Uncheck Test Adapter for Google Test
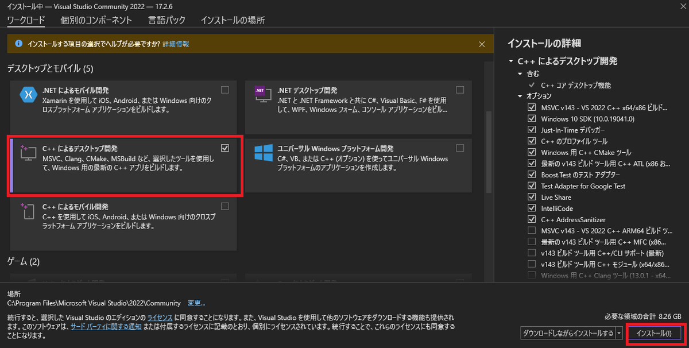Image resolution: width=689 pixels, height=348 pixels. (x=532, y=185)
